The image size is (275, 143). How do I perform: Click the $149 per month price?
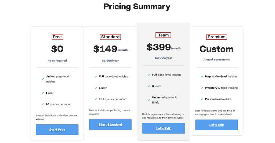tap(111, 49)
